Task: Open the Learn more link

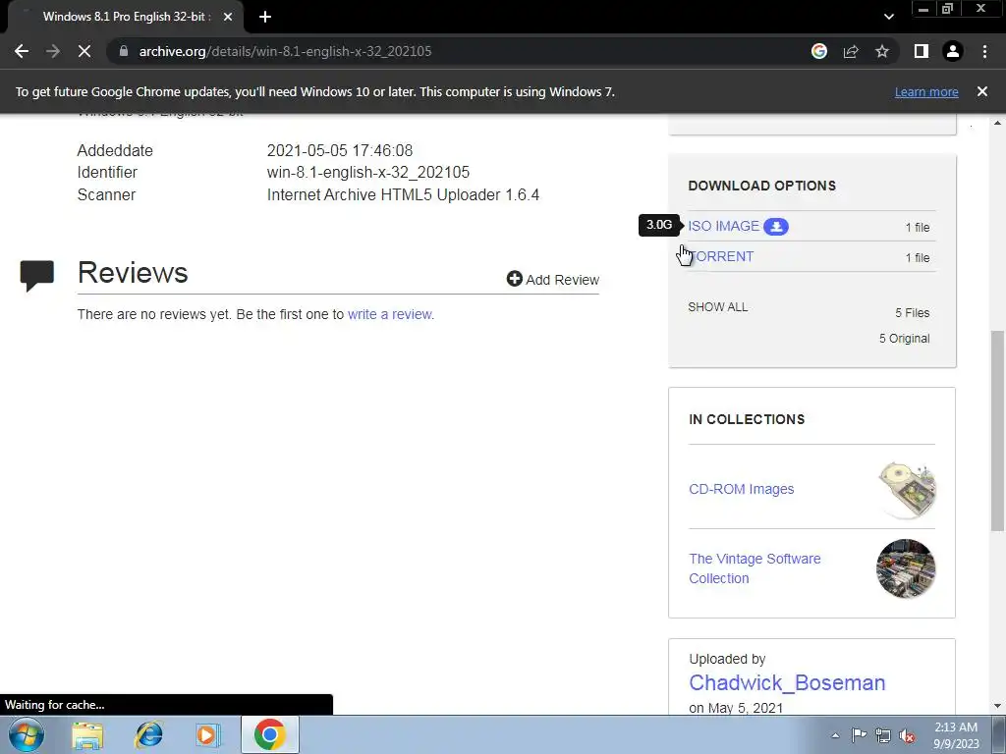Action: 926,91
